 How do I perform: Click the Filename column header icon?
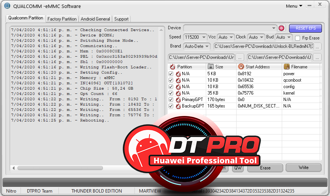pos(287,66)
